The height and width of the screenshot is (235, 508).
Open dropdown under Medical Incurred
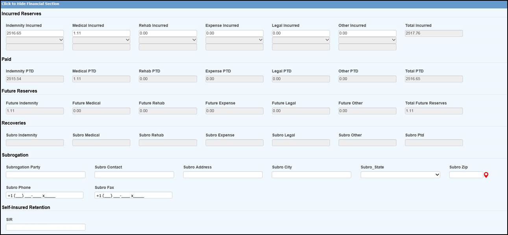coord(101,40)
